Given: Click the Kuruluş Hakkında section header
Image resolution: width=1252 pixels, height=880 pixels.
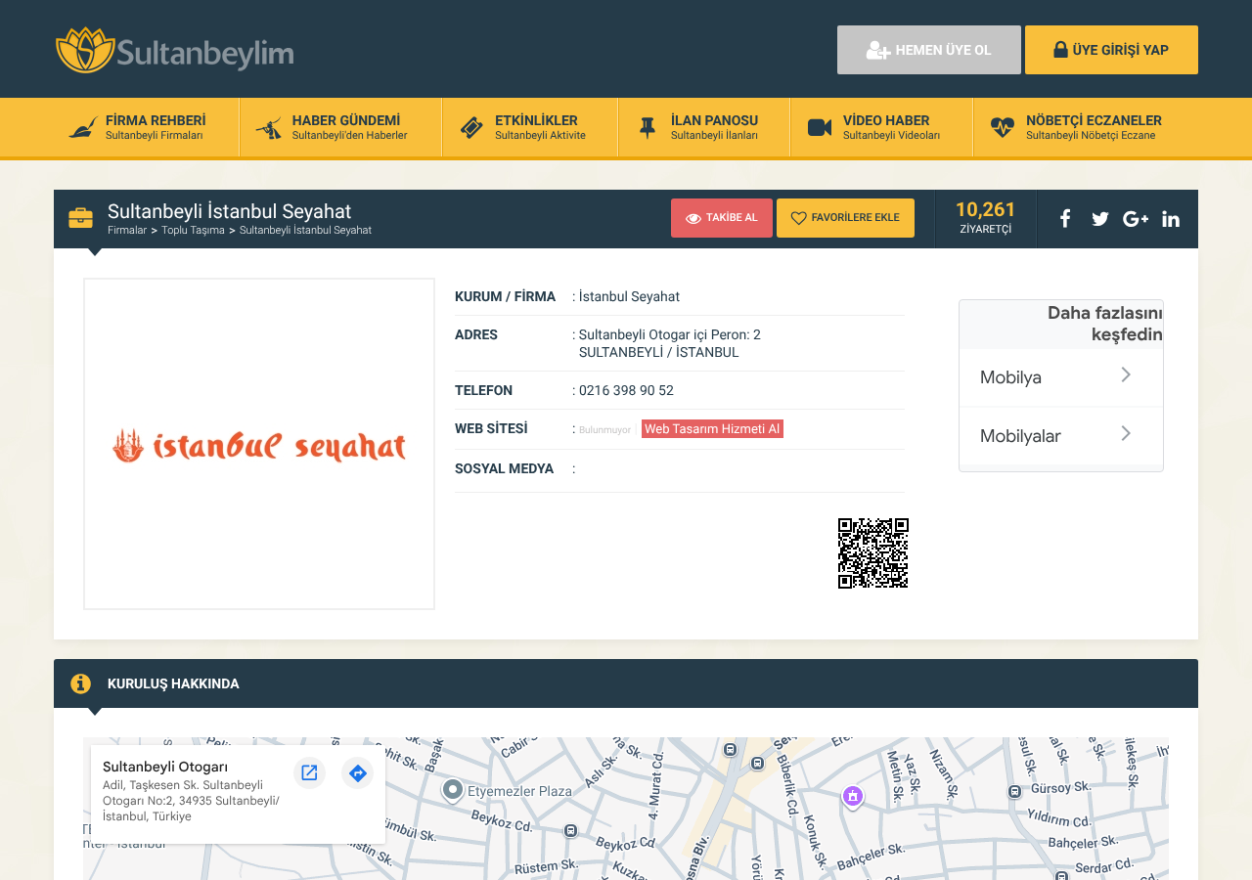Looking at the screenshot, I should click(x=626, y=683).
